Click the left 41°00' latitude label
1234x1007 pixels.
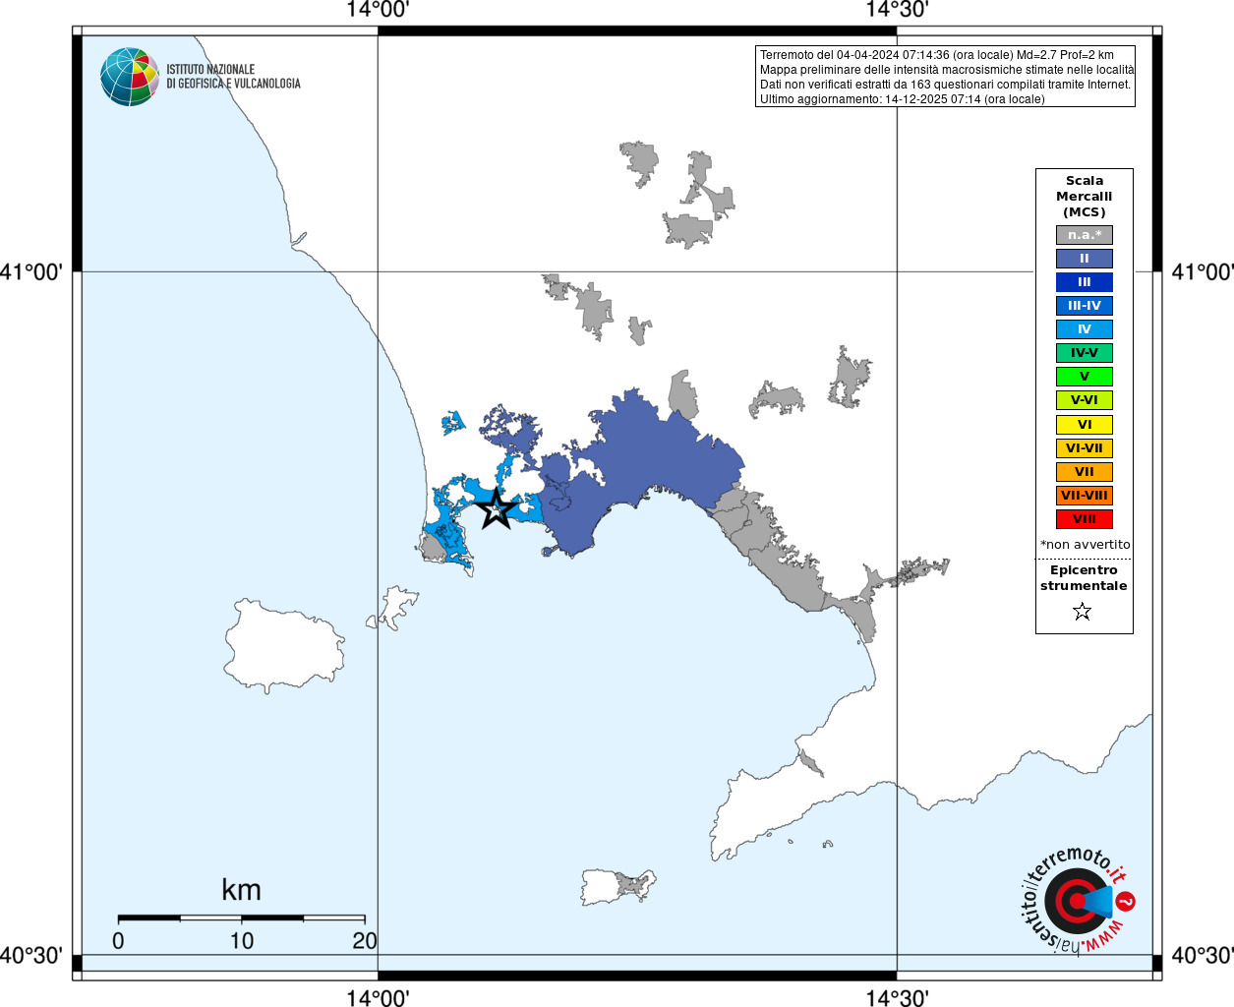pyautogui.click(x=31, y=271)
